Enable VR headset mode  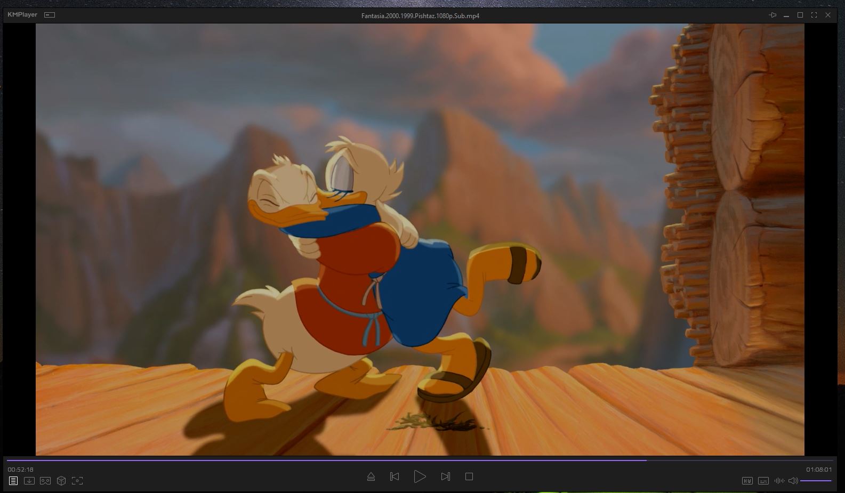click(45, 481)
